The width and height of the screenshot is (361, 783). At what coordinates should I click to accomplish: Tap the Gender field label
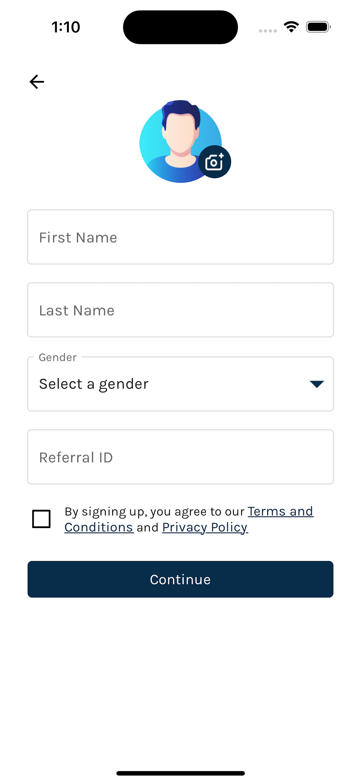[58, 357]
